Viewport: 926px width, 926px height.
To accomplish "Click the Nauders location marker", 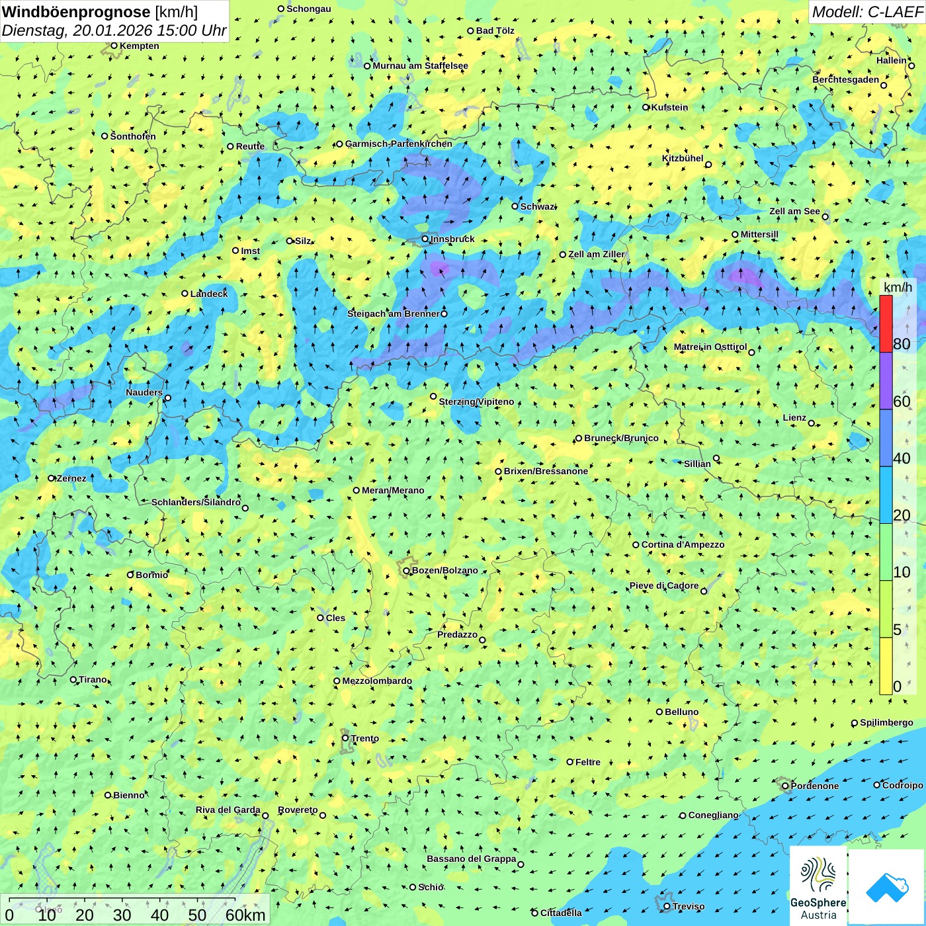I will tap(168, 398).
